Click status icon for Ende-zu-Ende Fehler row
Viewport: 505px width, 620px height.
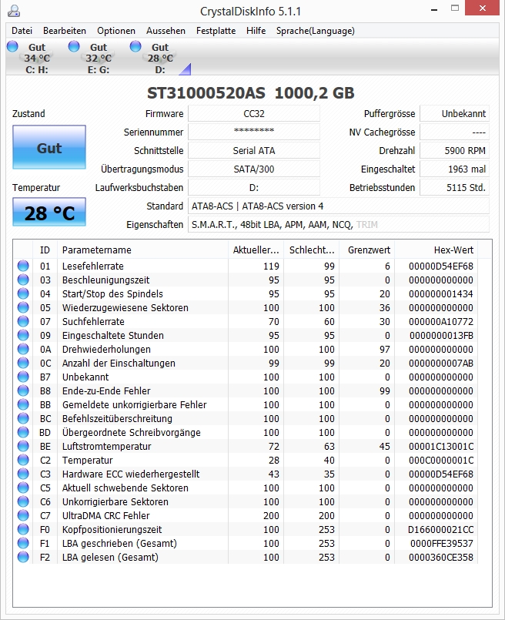point(23,390)
